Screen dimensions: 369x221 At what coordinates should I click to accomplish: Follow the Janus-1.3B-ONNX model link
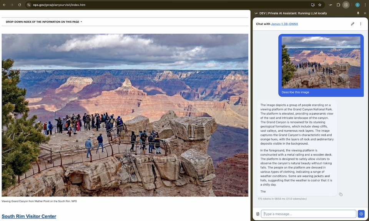284,24
